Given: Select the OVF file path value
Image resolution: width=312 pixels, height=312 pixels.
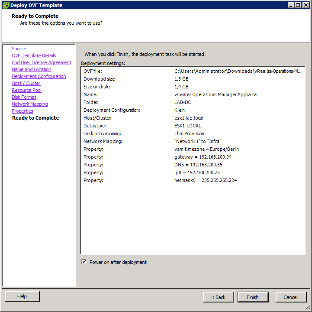Looking at the screenshot, I should click(238, 71).
